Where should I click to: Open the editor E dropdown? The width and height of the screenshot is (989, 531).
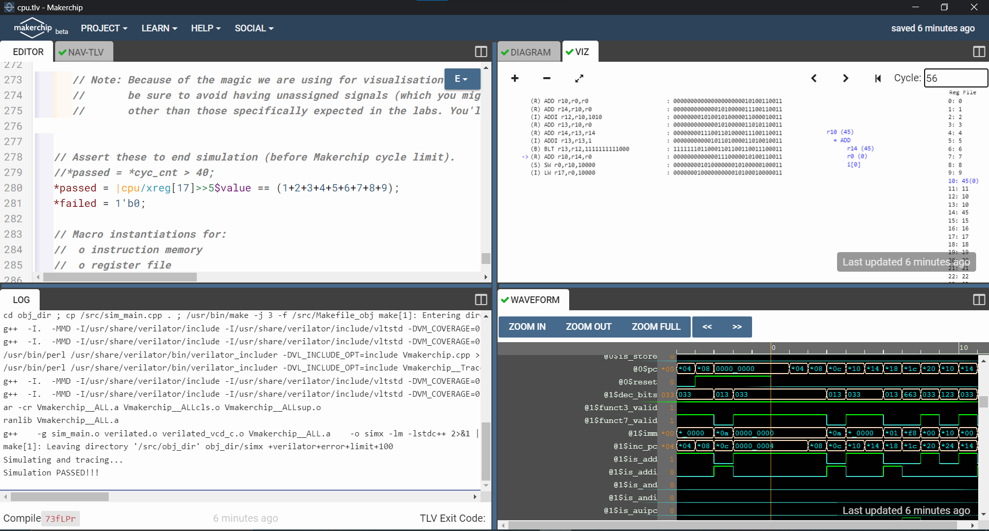click(462, 79)
